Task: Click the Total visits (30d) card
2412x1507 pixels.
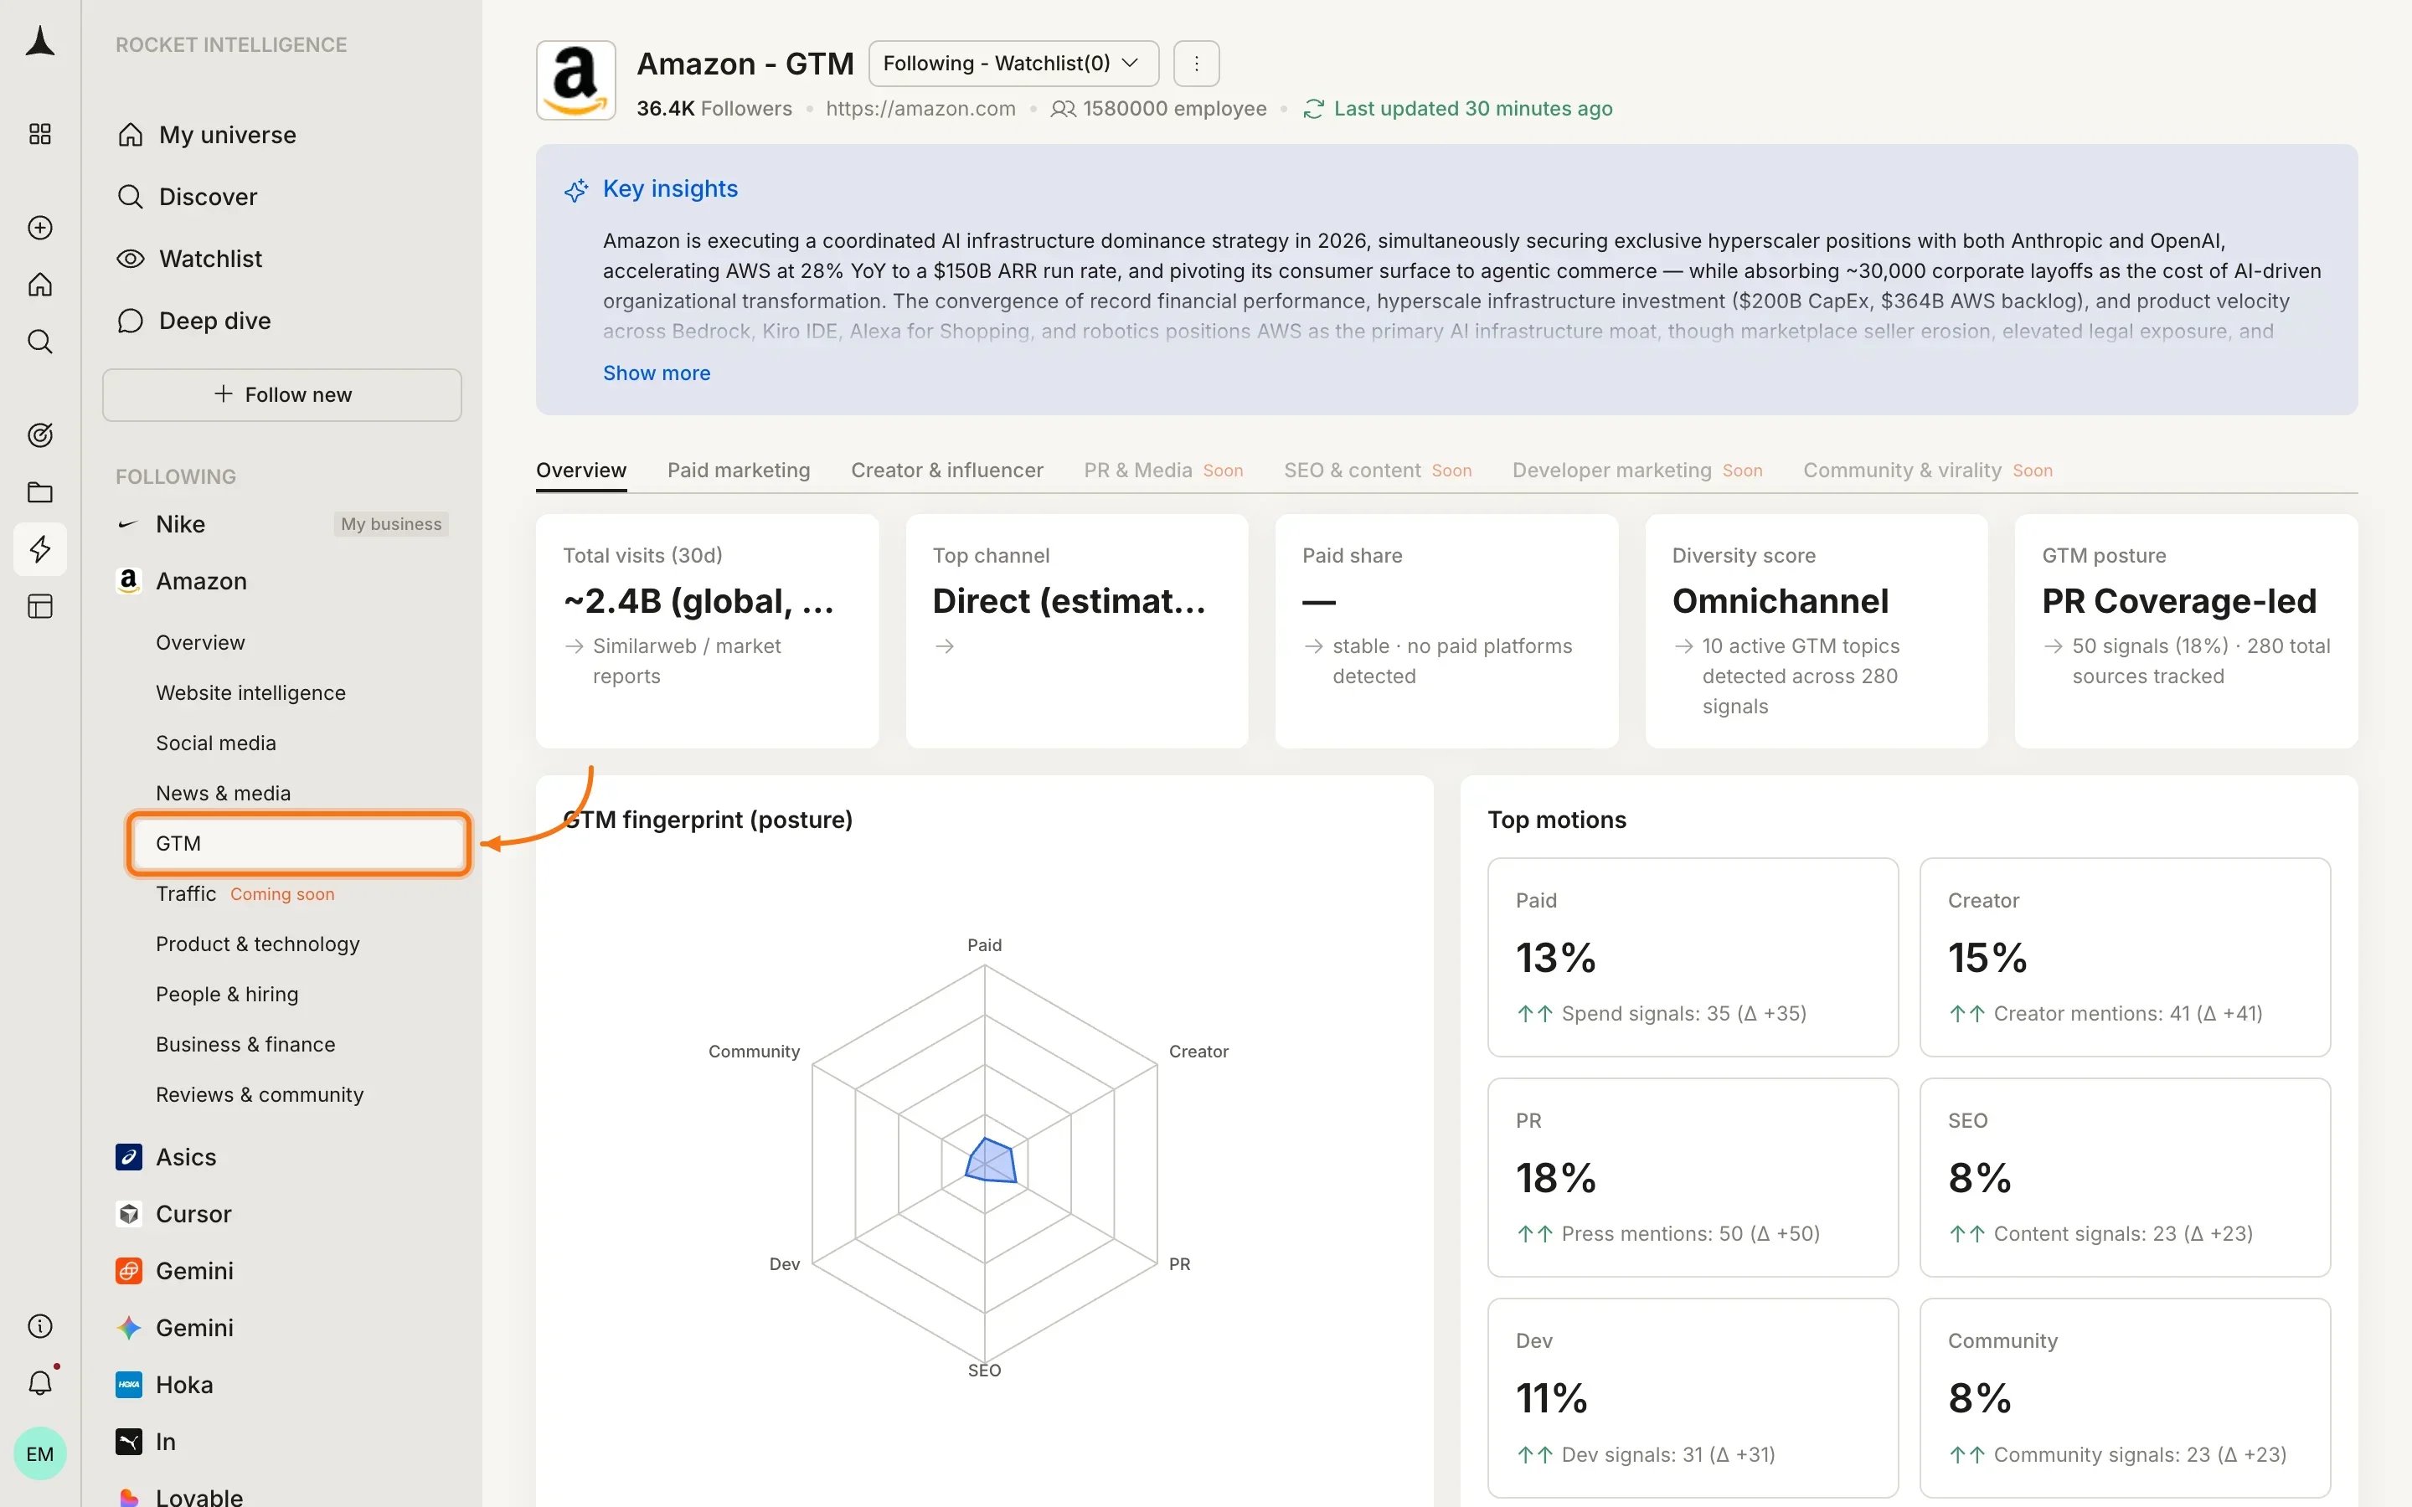Action: 707,631
